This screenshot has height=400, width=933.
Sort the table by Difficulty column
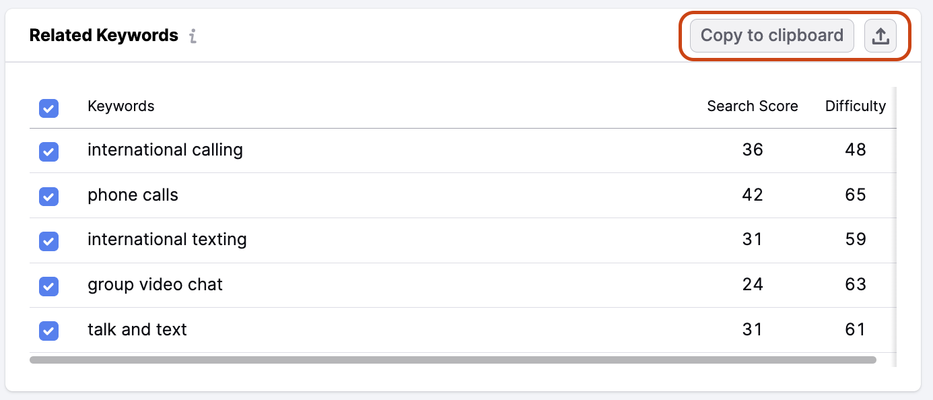click(856, 106)
